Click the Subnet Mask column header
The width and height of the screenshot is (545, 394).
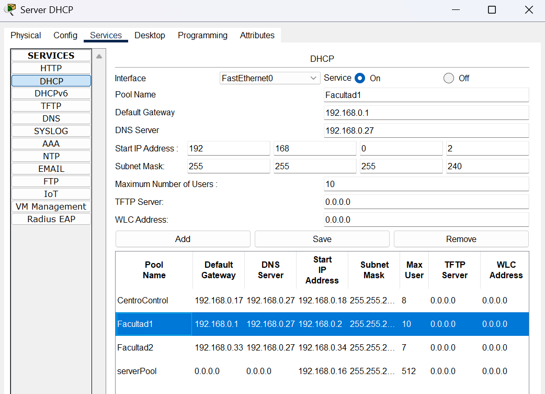pyautogui.click(x=374, y=270)
